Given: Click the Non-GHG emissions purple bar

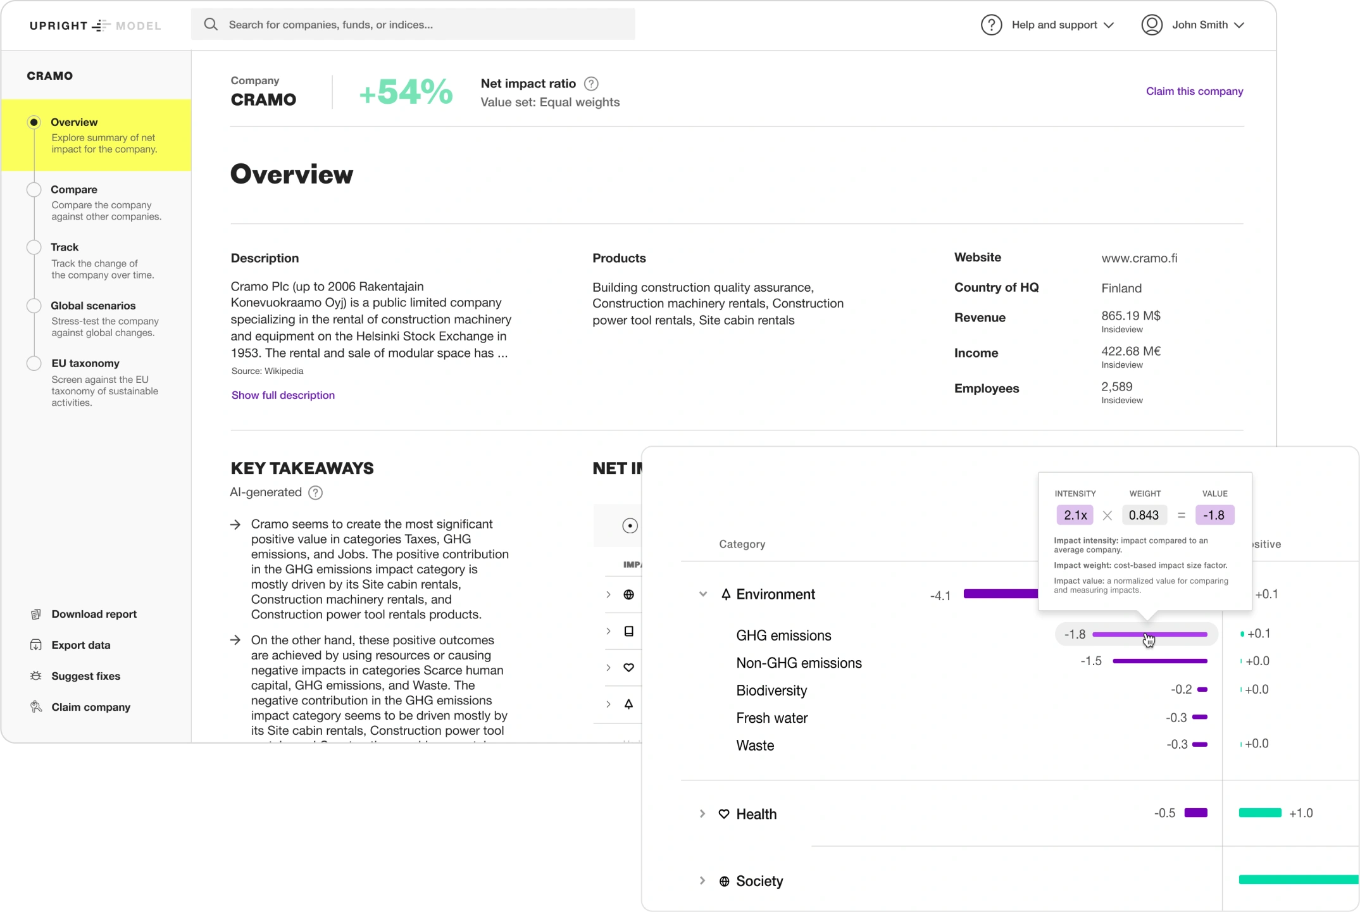Looking at the screenshot, I should pyautogui.click(x=1159, y=661).
